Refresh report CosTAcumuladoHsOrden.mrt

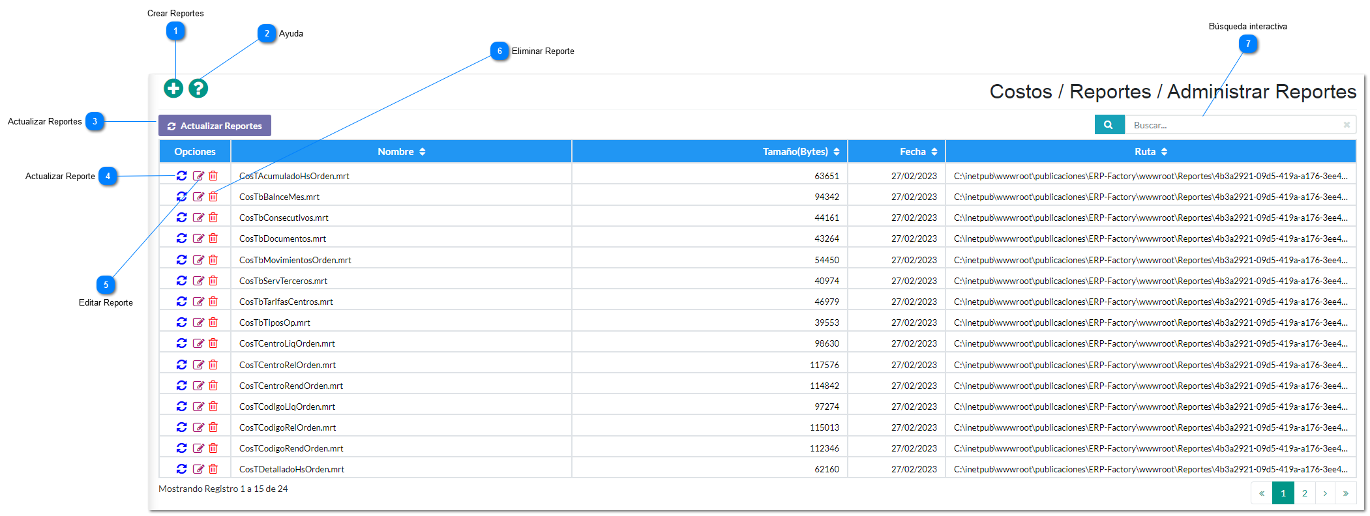pos(182,176)
